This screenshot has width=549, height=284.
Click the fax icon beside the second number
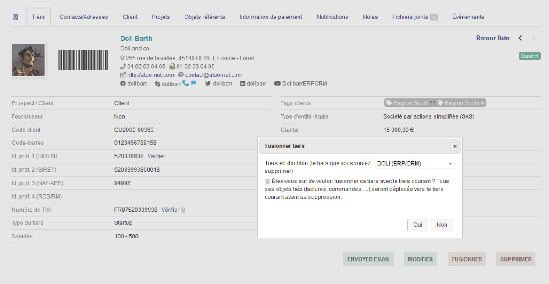[x=172, y=67]
